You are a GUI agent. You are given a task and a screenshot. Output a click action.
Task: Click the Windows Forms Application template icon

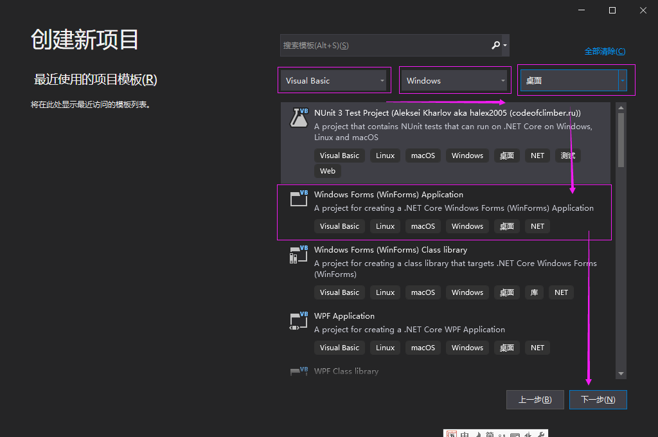click(x=298, y=199)
